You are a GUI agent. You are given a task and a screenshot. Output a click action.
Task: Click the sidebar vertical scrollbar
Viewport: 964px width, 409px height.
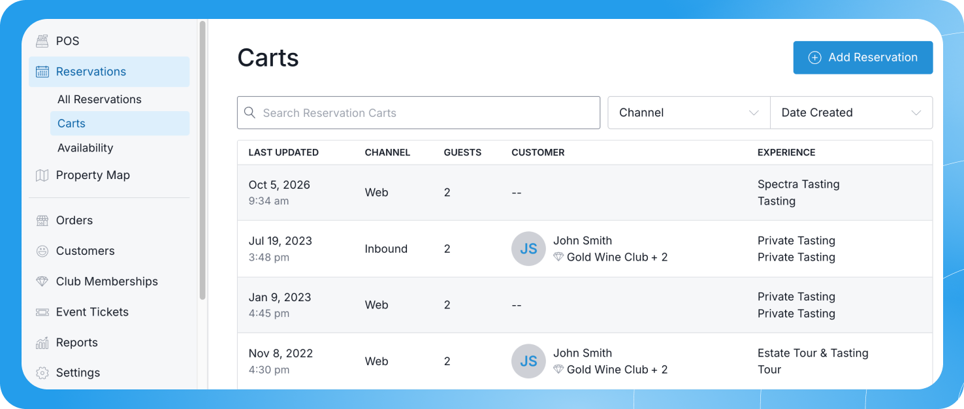click(x=202, y=160)
